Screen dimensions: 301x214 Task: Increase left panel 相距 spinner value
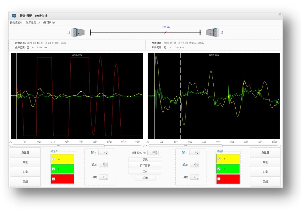point(106,176)
